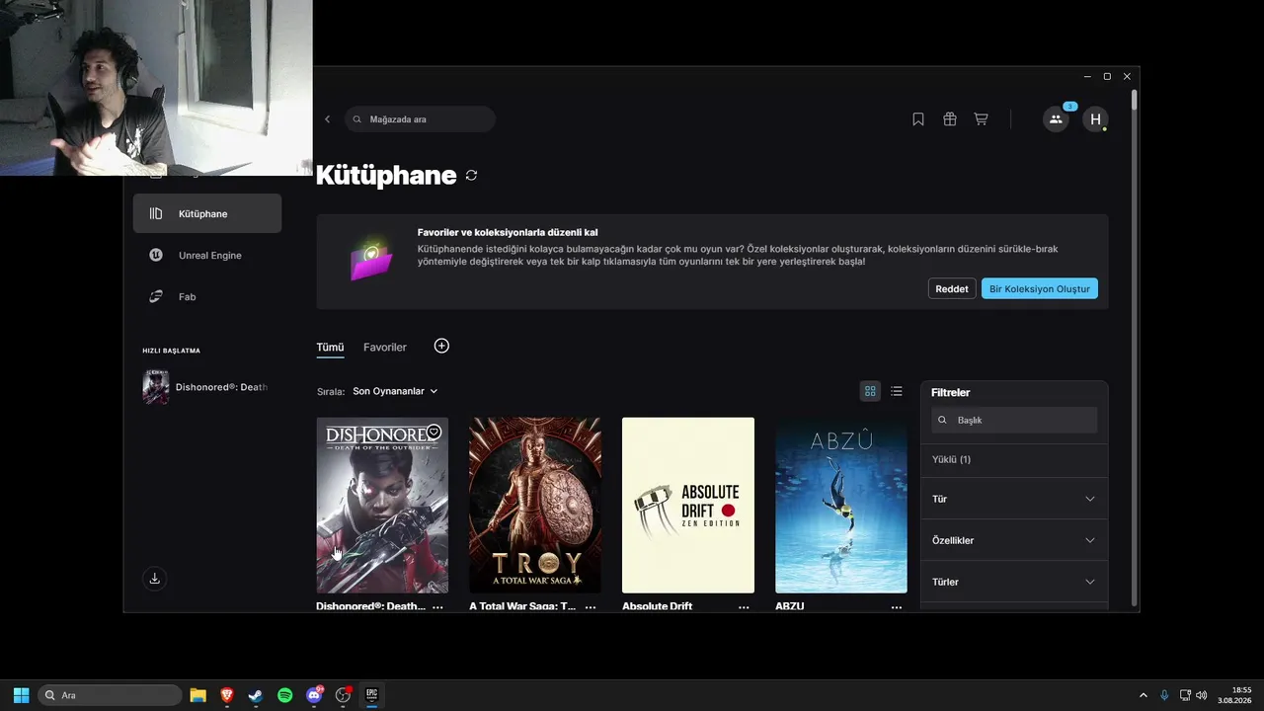Open Discord from the taskbar
Viewport: 1264px width, 711px height.
click(x=314, y=695)
